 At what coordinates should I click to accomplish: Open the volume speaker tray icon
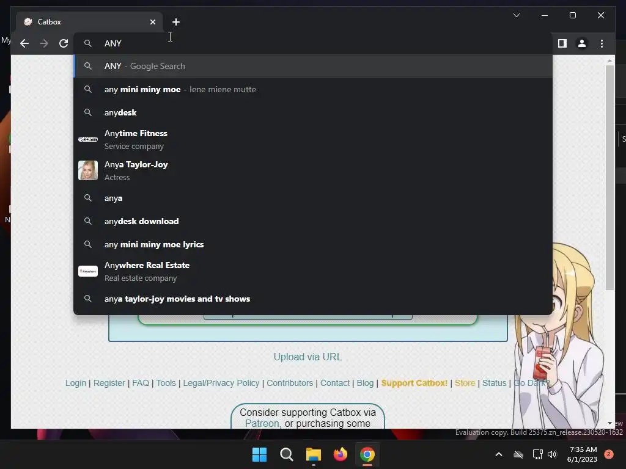pyautogui.click(x=552, y=454)
